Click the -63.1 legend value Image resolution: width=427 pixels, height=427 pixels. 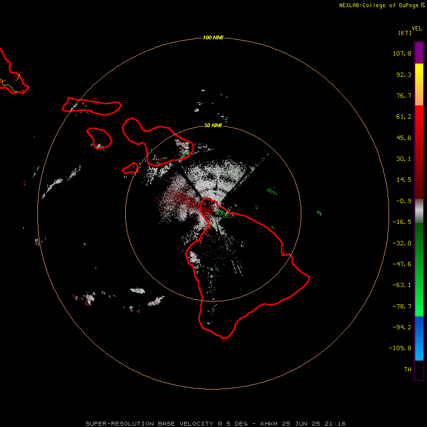point(402,285)
